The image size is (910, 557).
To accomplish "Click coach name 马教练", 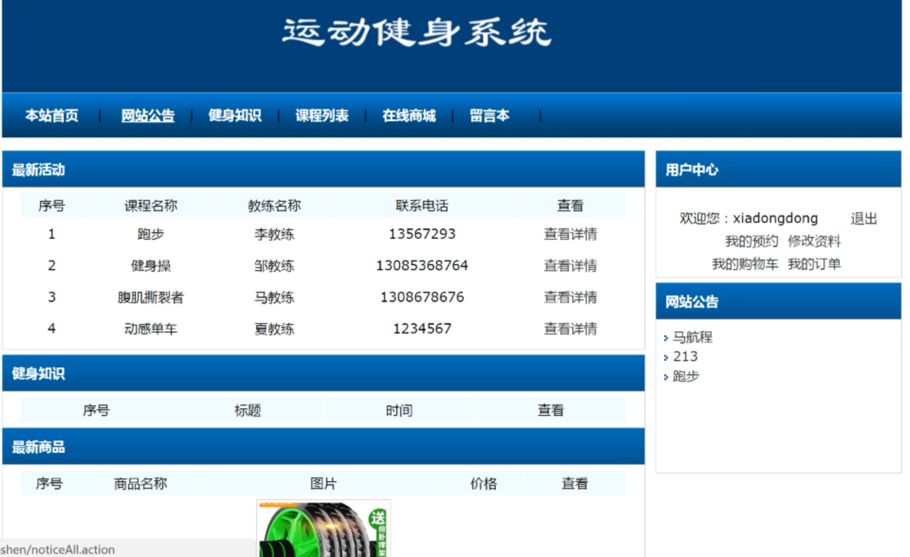I will pos(274,297).
